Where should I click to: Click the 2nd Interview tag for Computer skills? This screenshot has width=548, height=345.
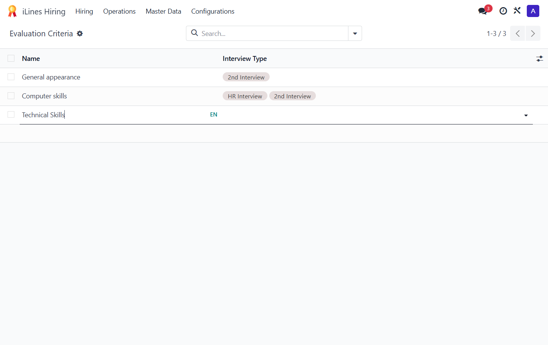coord(292,96)
